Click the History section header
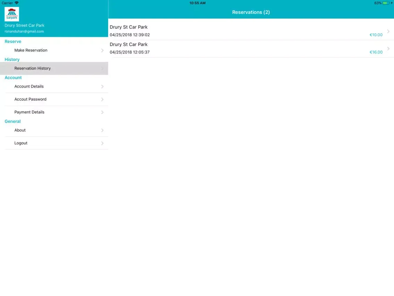This screenshot has width=394, height=296. (12, 59)
